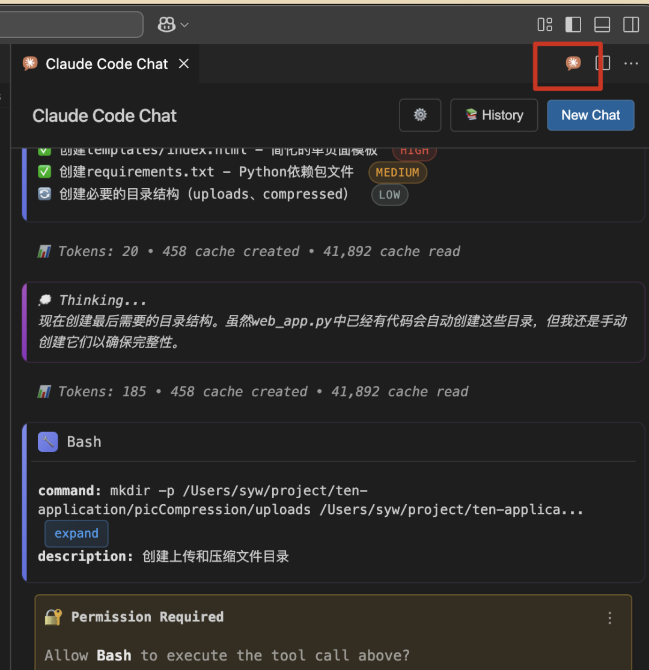Click the thinking paragraph starting '现在创建最后需要的目录结构'
This screenshot has height=670, width=649.
pyautogui.click(x=332, y=331)
